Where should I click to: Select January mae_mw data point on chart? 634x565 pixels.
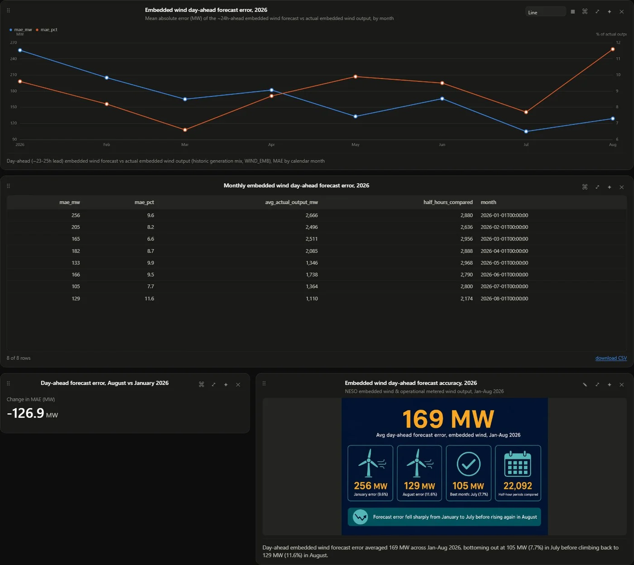pyautogui.click(x=20, y=50)
